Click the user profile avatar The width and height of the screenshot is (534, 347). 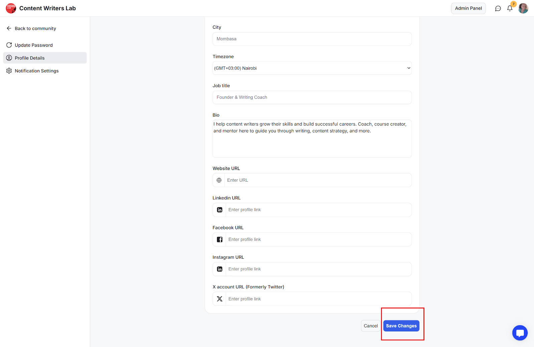click(x=523, y=8)
